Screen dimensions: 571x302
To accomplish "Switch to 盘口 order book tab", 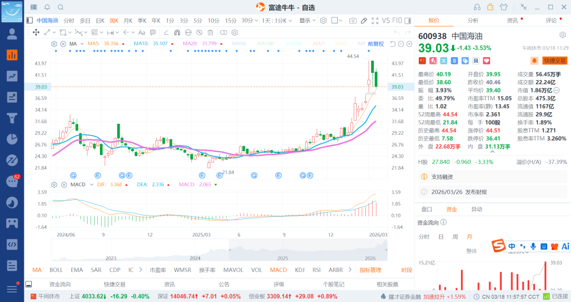I will point(427,209).
